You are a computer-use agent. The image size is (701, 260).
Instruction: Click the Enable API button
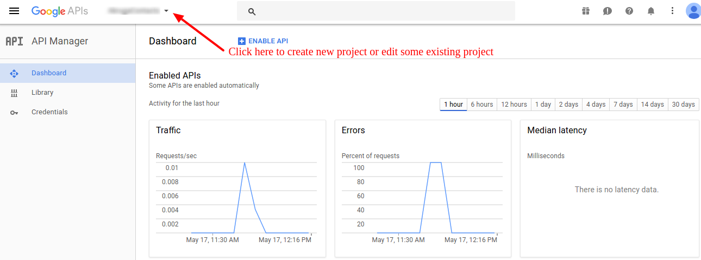[263, 41]
